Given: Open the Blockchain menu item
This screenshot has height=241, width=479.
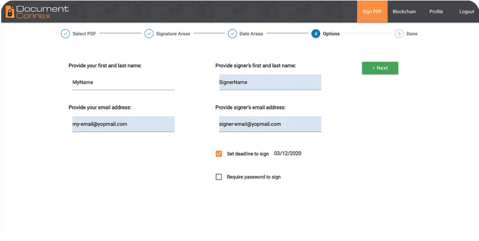Looking at the screenshot, I should [404, 11].
